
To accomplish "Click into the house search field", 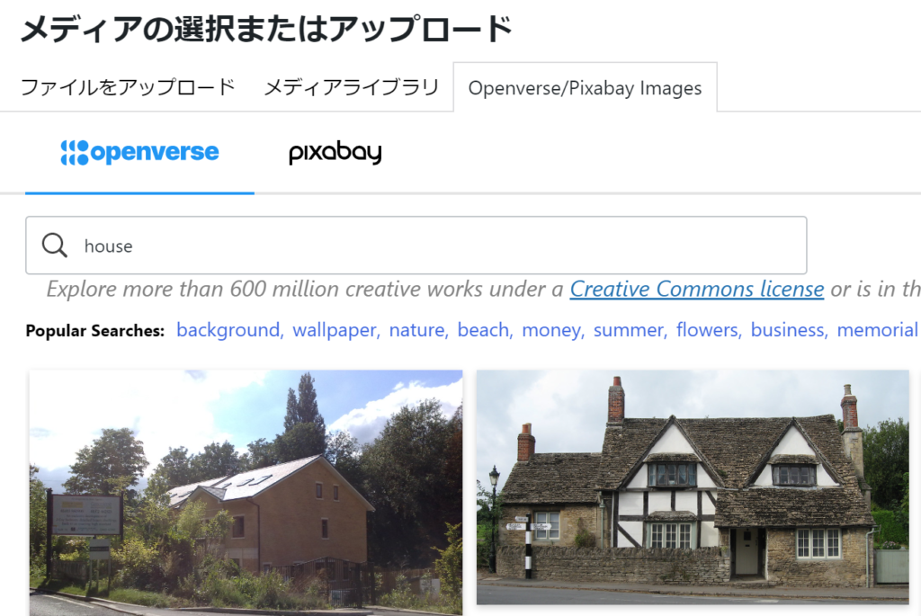I will (416, 246).
